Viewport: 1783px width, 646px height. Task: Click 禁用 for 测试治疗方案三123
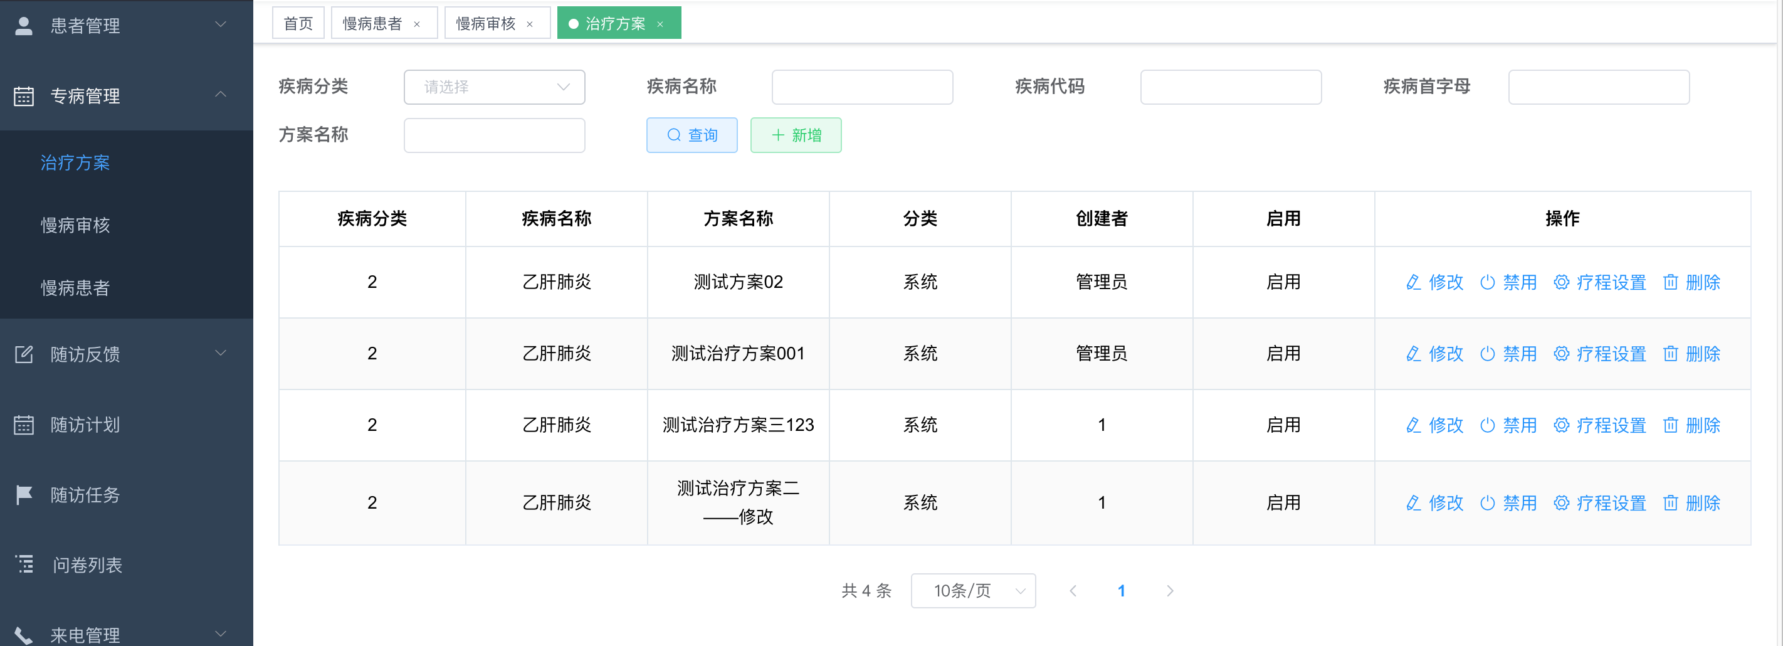[1508, 425]
